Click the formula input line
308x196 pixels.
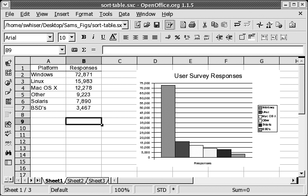(203, 50)
